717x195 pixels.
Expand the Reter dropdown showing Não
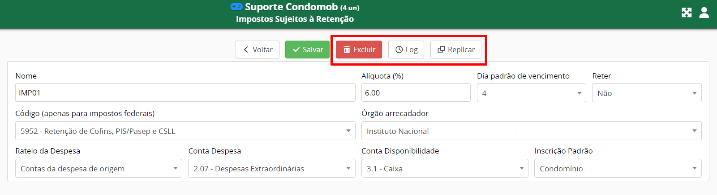click(647, 93)
